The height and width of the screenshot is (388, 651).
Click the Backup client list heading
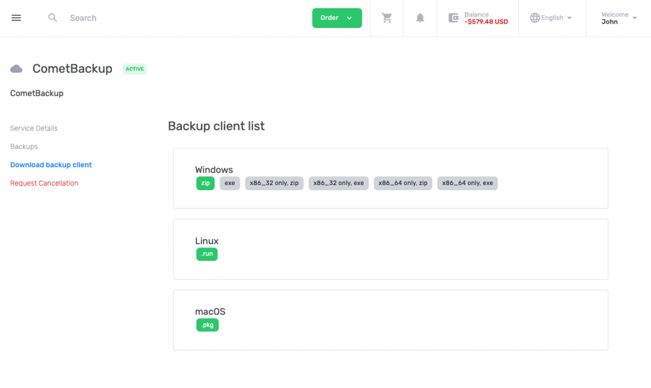(x=216, y=126)
